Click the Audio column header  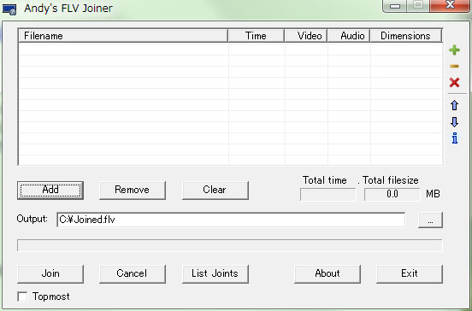point(349,36)
